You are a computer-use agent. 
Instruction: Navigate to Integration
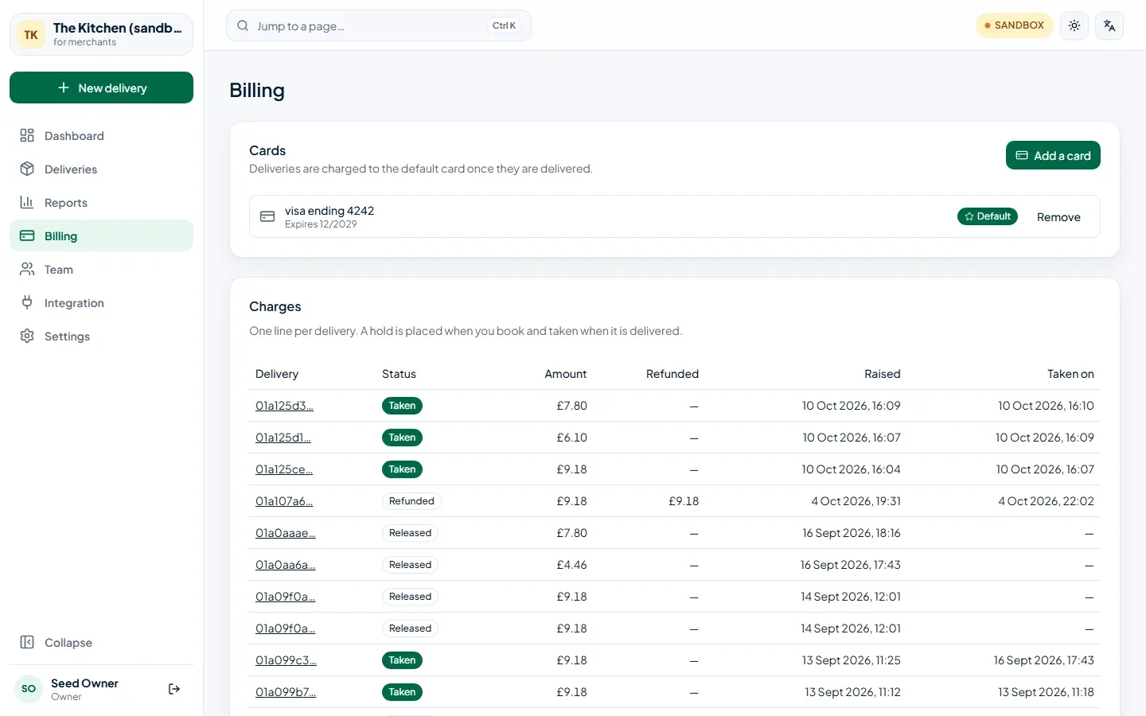[x=101, y=302]
